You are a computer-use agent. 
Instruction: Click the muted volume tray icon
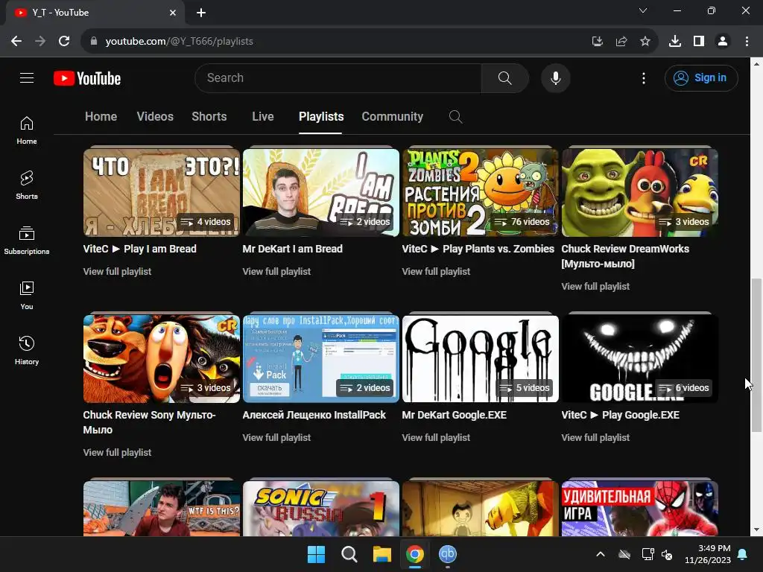pyautogui.click(x=667, y=554)
